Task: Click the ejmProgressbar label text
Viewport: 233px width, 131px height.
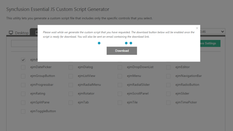Action: pos(42,85)
